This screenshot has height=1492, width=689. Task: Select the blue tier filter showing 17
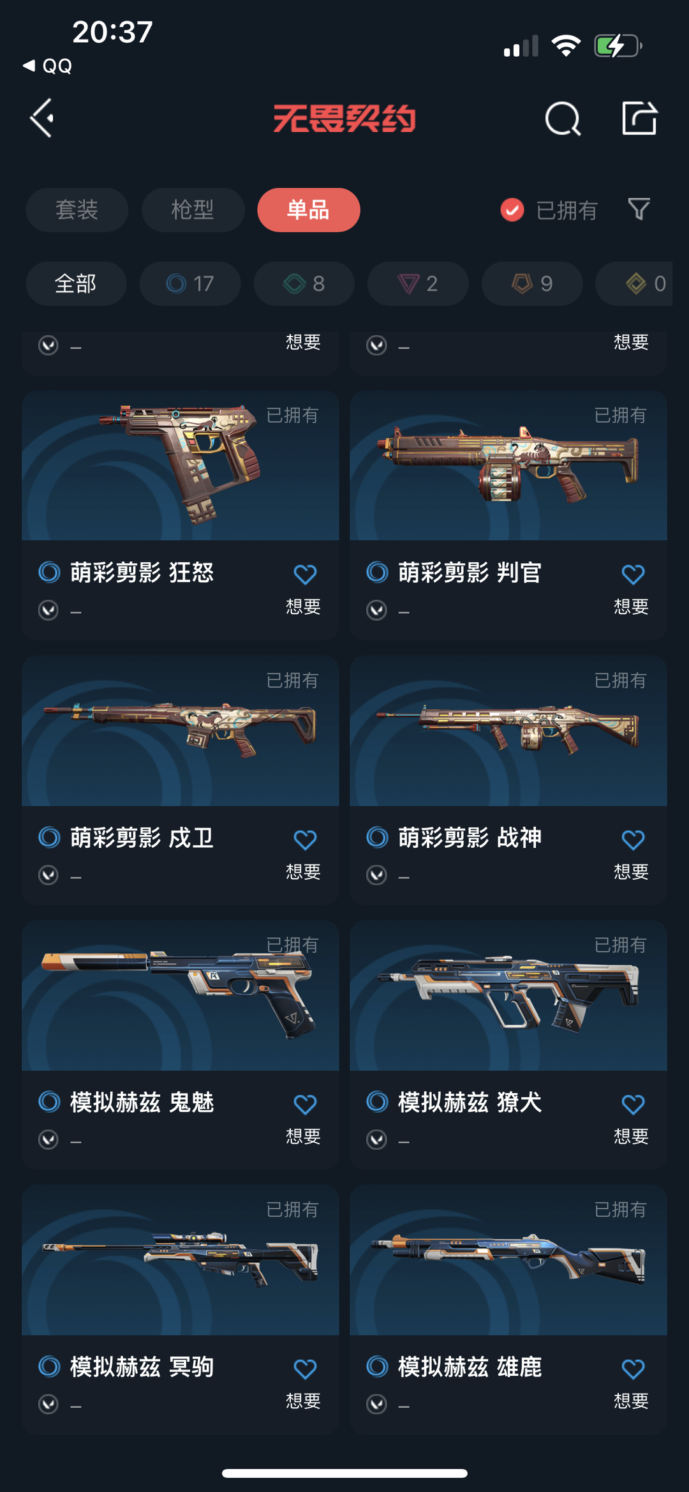(x=190, y=283)
